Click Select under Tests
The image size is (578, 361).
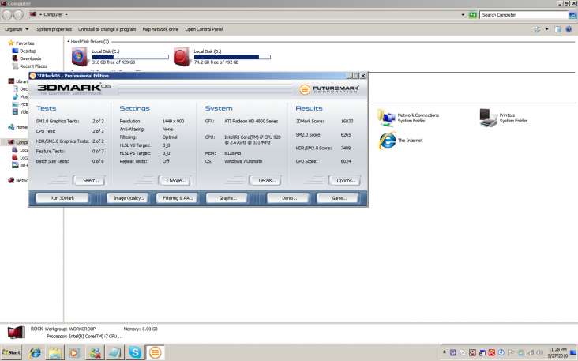pos(89,180)
